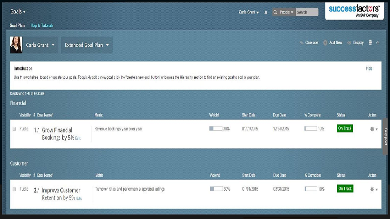
Task: Click the Cascade goal icon
Action: coord(301,43)
